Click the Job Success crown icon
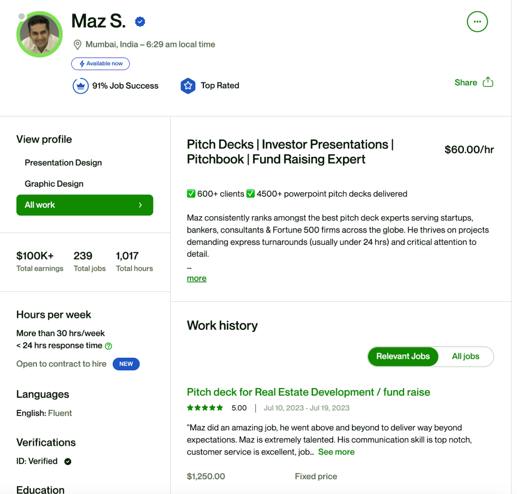This screenshot has width=517, height=494. (81, 86)
